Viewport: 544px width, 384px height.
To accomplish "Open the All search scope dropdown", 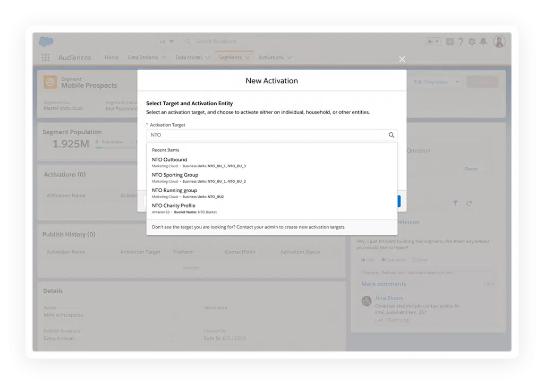I will pos(166,41).
